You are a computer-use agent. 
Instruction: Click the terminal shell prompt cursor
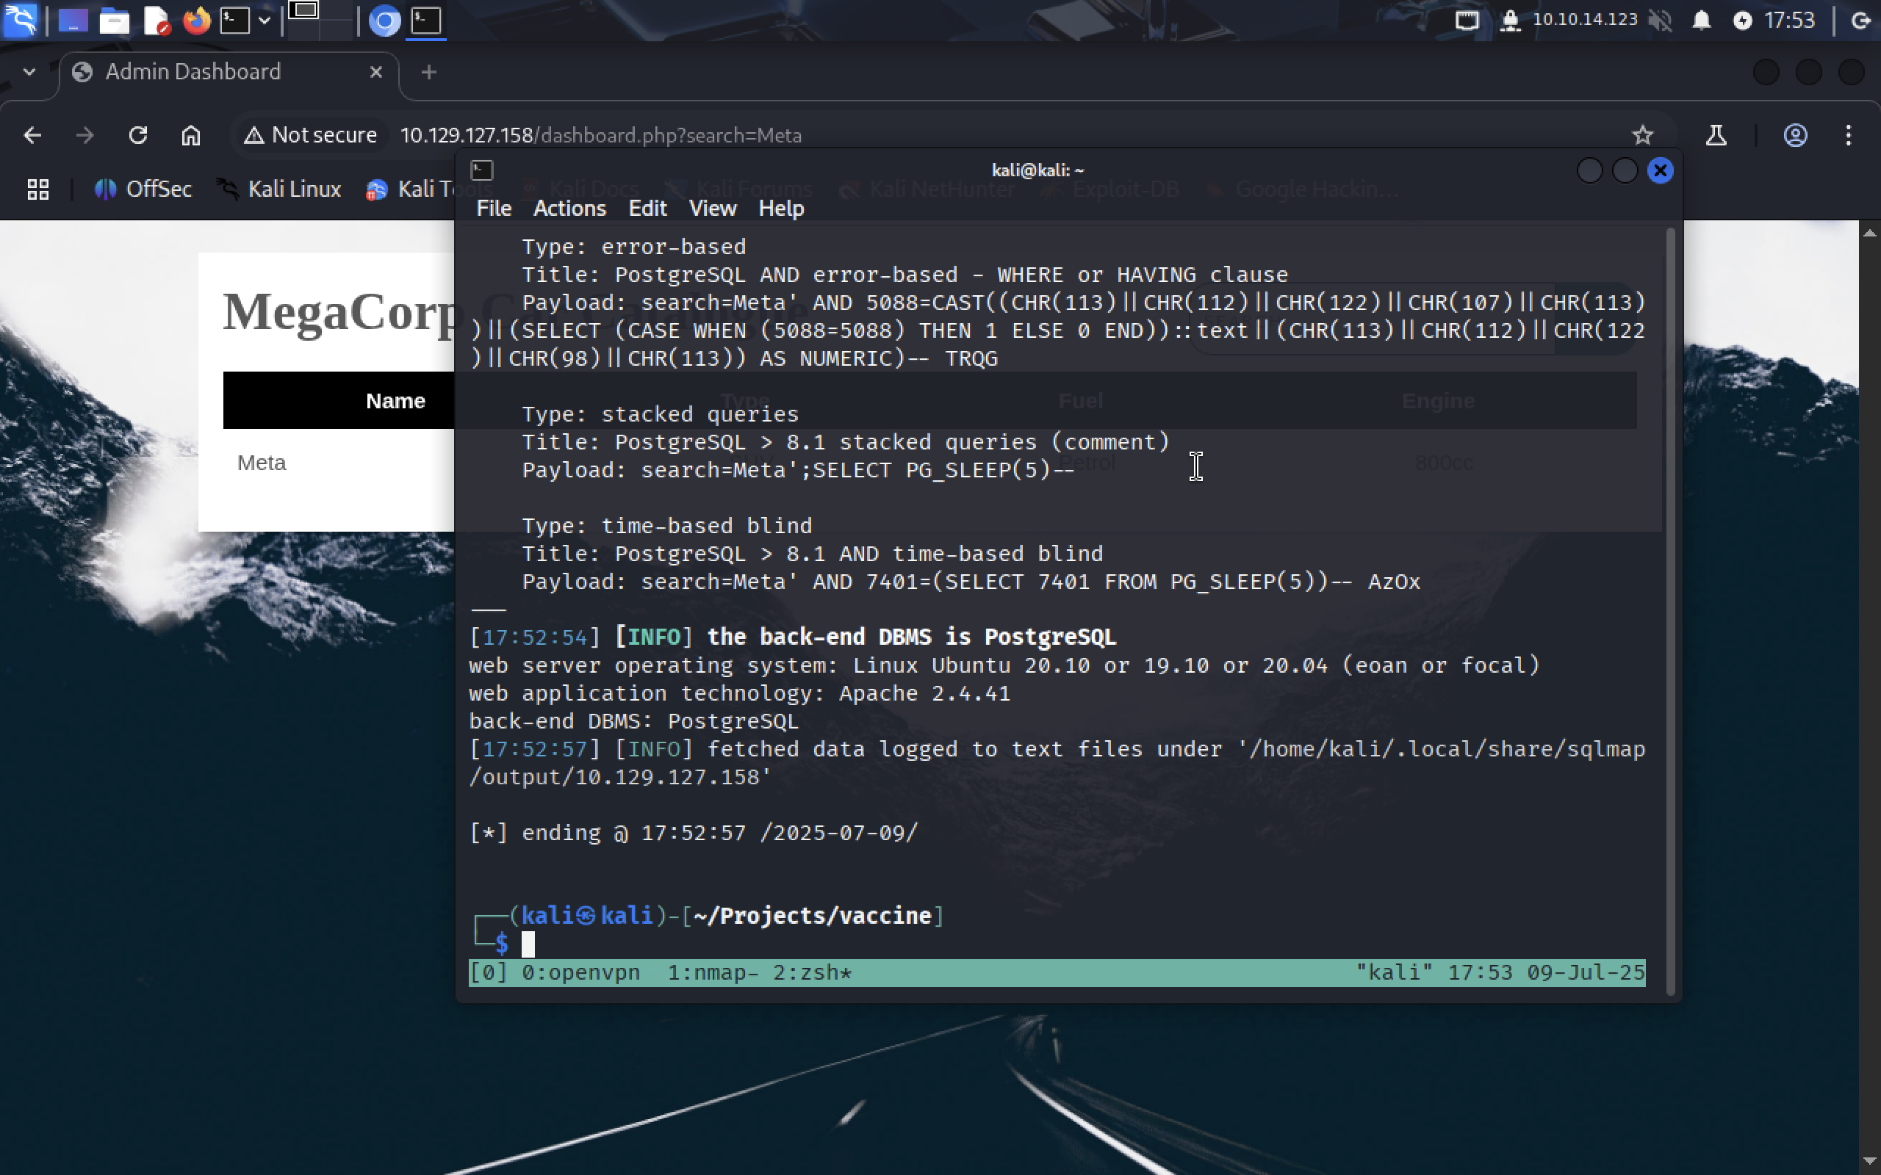click(528, 944)
